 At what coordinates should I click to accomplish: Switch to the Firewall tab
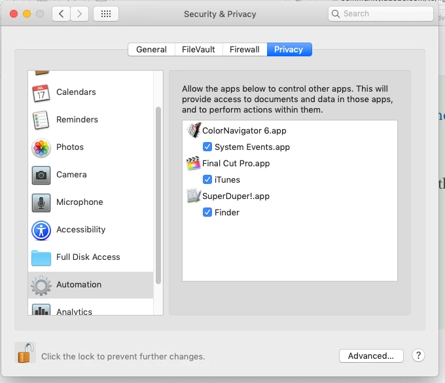click(244, 49)
